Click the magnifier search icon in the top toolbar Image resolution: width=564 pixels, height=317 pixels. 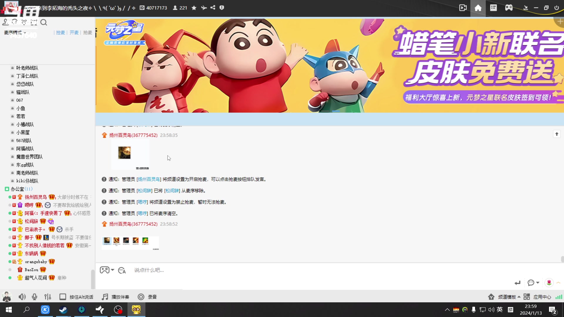(x=44, y=22)
